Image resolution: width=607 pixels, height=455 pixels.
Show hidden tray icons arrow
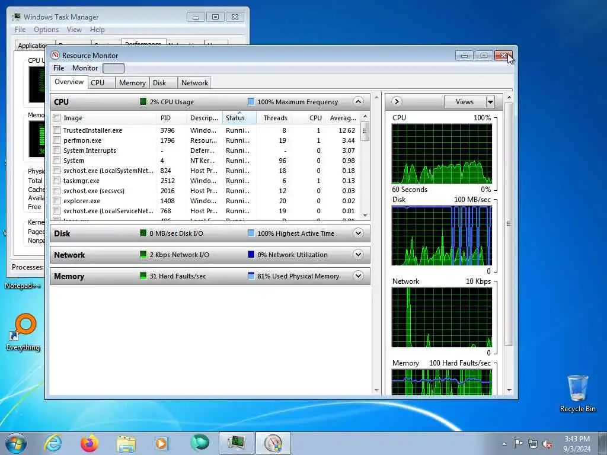[504, 444]
